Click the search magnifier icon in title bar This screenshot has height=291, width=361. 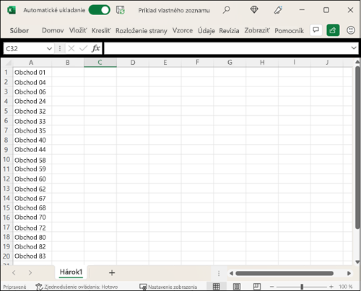point(226,10)
